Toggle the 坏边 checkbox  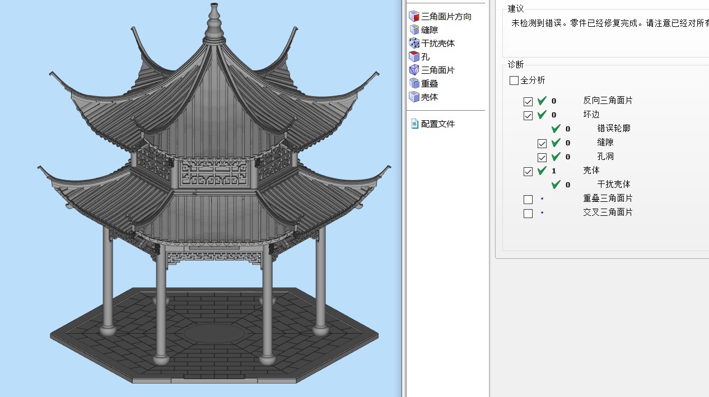point(528,116)
